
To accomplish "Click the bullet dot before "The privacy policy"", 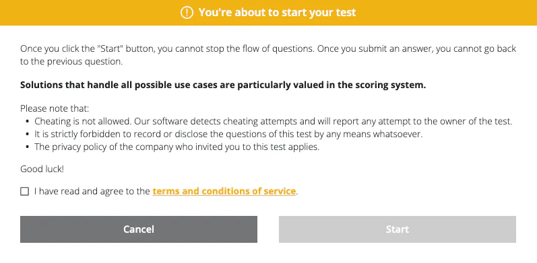I will pyautogui.click(x=28, y=147).
